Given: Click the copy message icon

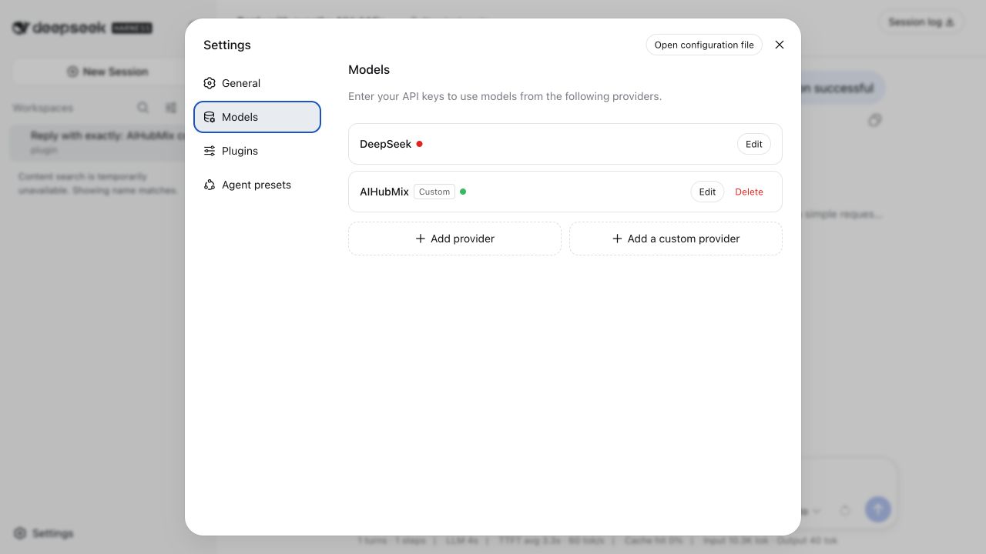Looking at the screenshot, I should tap(874, 121).
